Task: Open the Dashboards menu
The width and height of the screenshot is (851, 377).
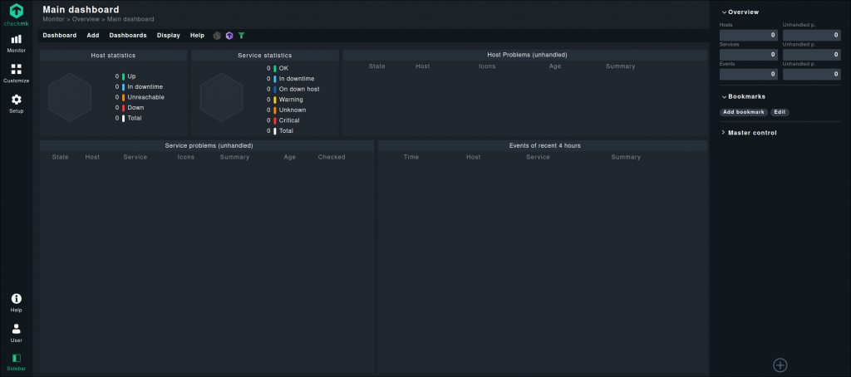Action: coord(128,36)
